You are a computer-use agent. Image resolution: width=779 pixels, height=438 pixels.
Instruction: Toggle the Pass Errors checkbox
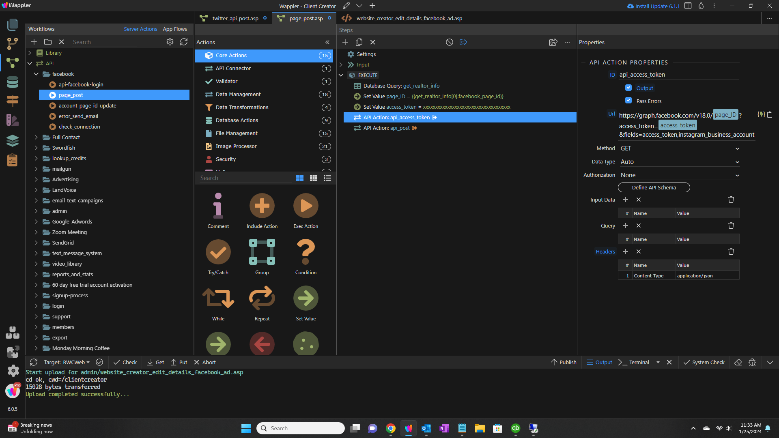pyautogui.click(x=628, y=101)
